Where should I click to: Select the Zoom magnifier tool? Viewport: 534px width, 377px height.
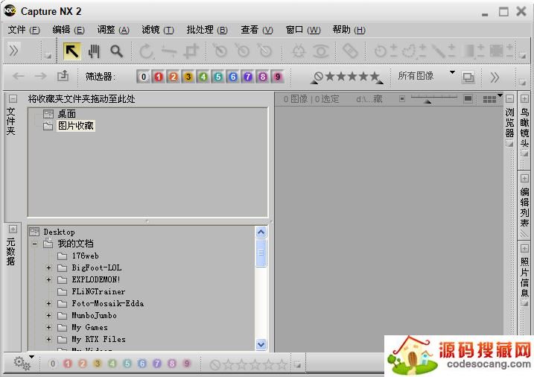116,51
